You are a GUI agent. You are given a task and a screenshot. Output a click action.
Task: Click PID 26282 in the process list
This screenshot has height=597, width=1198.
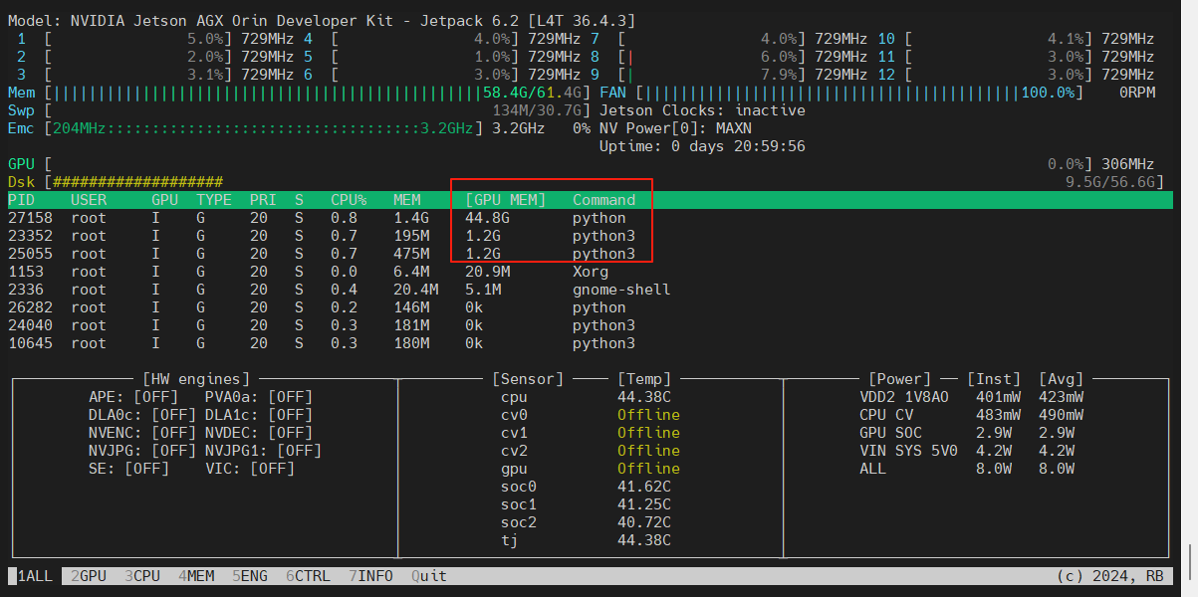coord(30,307)
